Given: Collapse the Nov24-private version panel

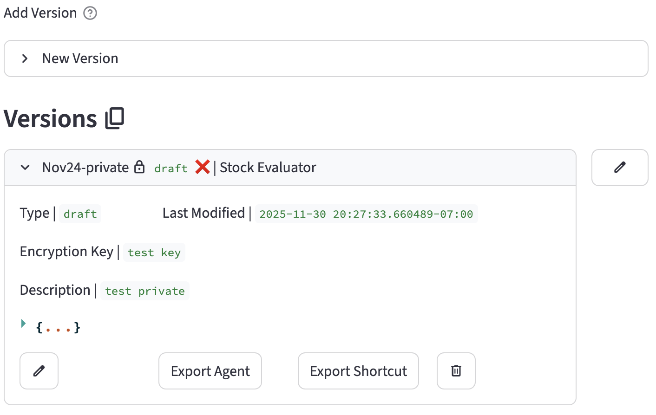Looking at the screenshot, I should pos(26,168).
